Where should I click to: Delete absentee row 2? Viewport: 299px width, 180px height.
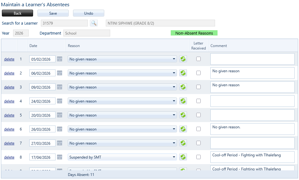(x=9, y=73)
